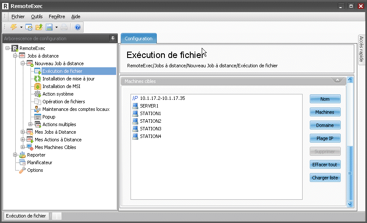Click the Installation de mise à jour icon
The height and width of the screenshot is (223, 367).
coord(37,79)
